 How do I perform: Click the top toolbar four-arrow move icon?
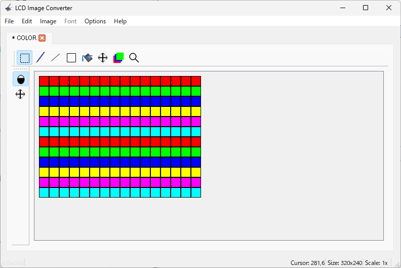coord(103,58)
